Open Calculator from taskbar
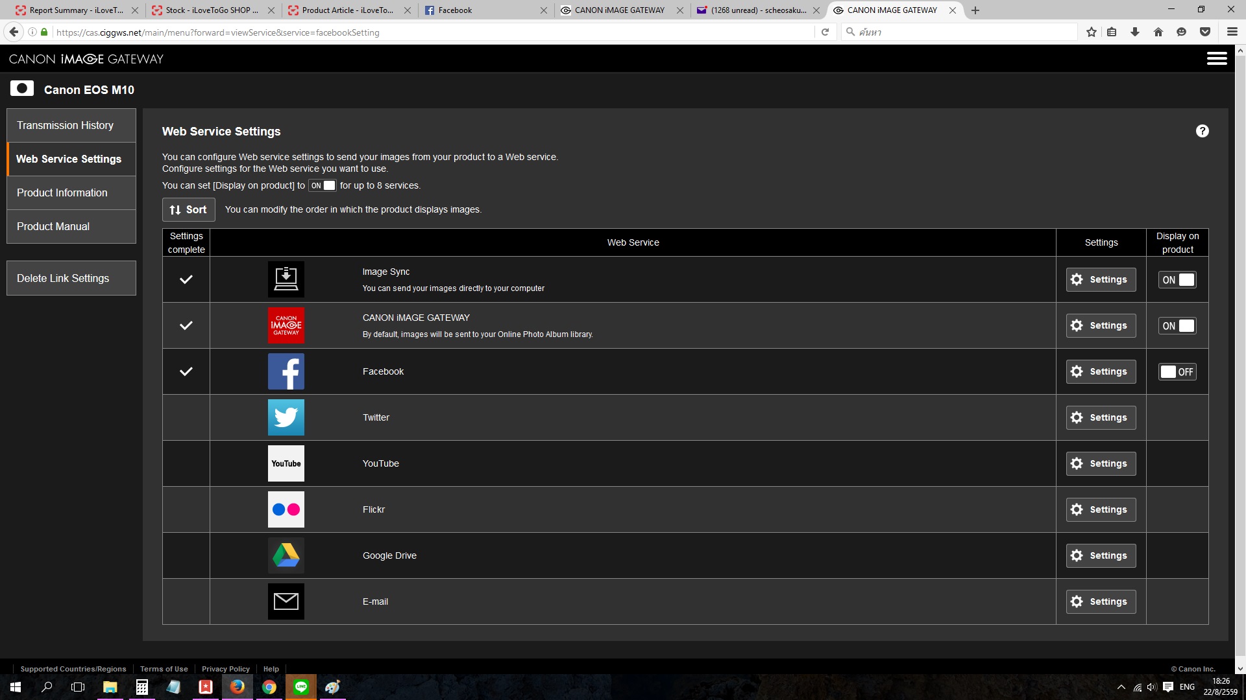 click(x=142, y=687)
